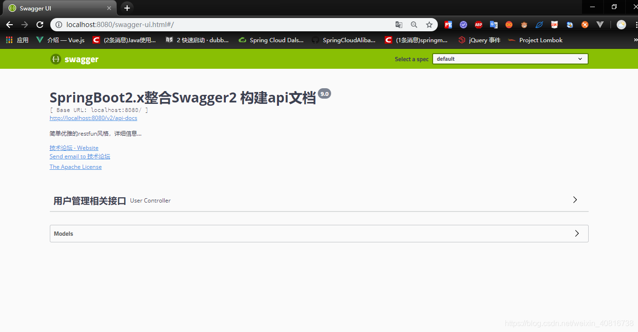The height and width of the screenshot is (332, 638).
Task: Expand the Models section arrow
Action: pyautogui.click(x=577, y=233)
